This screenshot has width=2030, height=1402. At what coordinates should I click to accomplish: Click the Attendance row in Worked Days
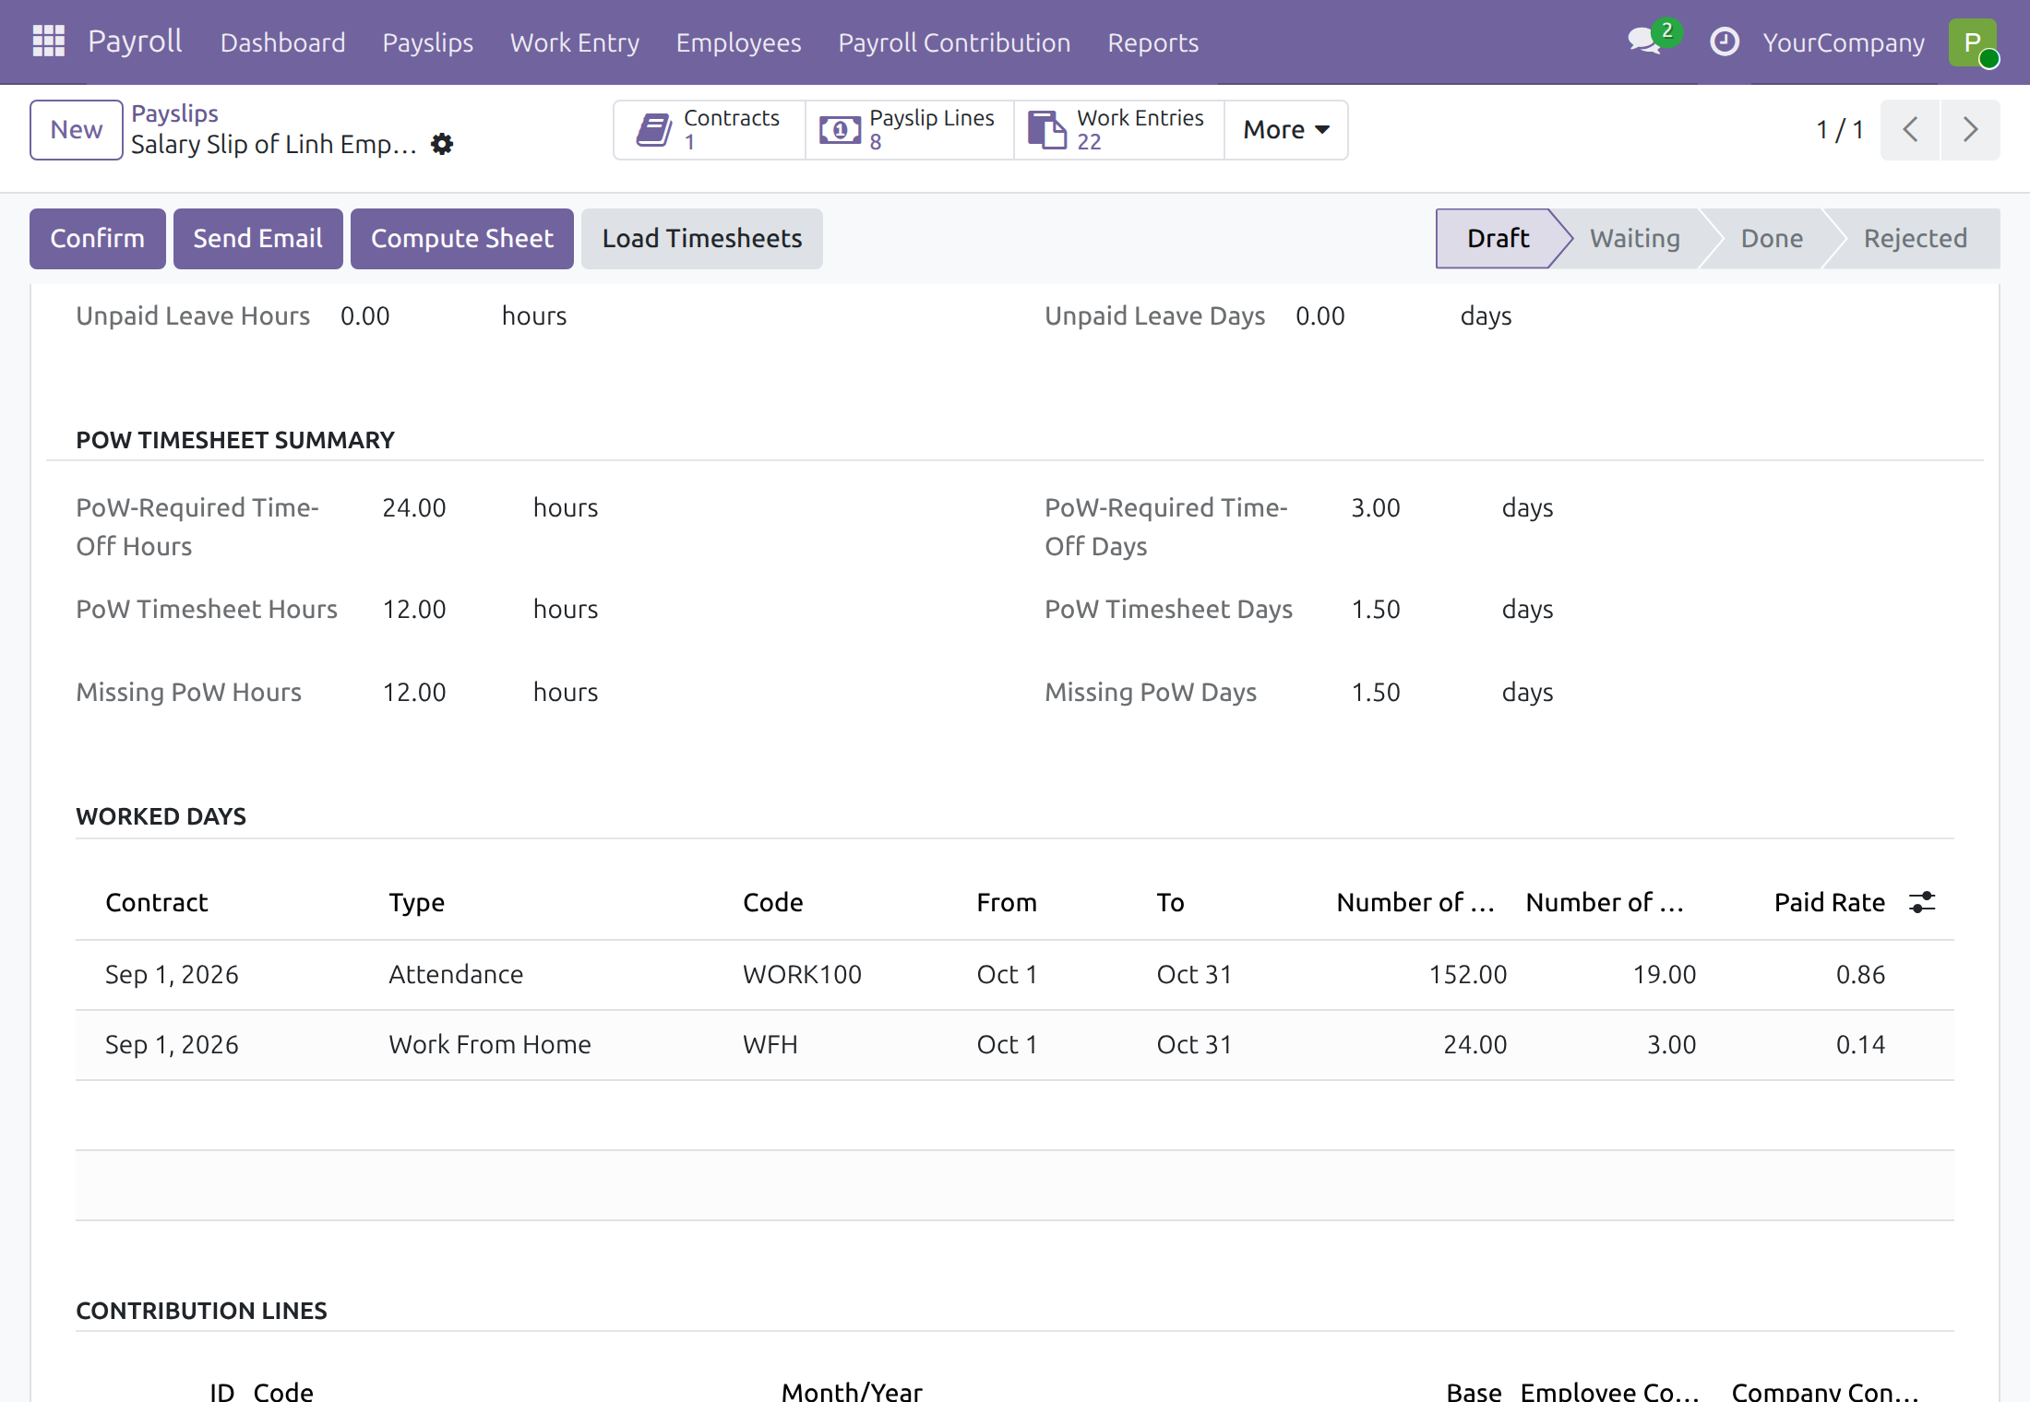click(1014, 975)
